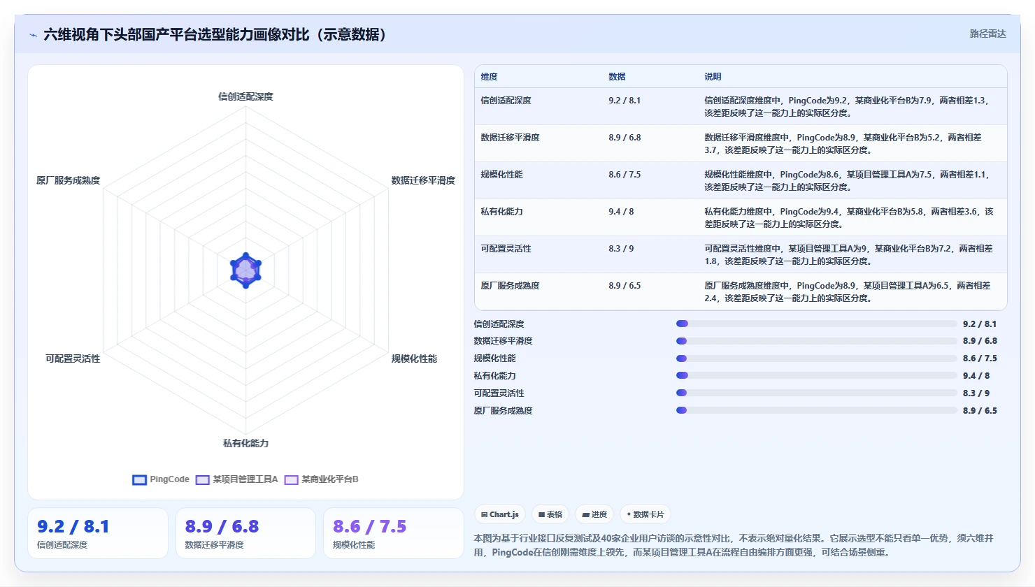Viewport: 1035px width, 587px height.
Task: Click the 8.9 / 6.8 value in the table
Action: click(x=624, y=138)
